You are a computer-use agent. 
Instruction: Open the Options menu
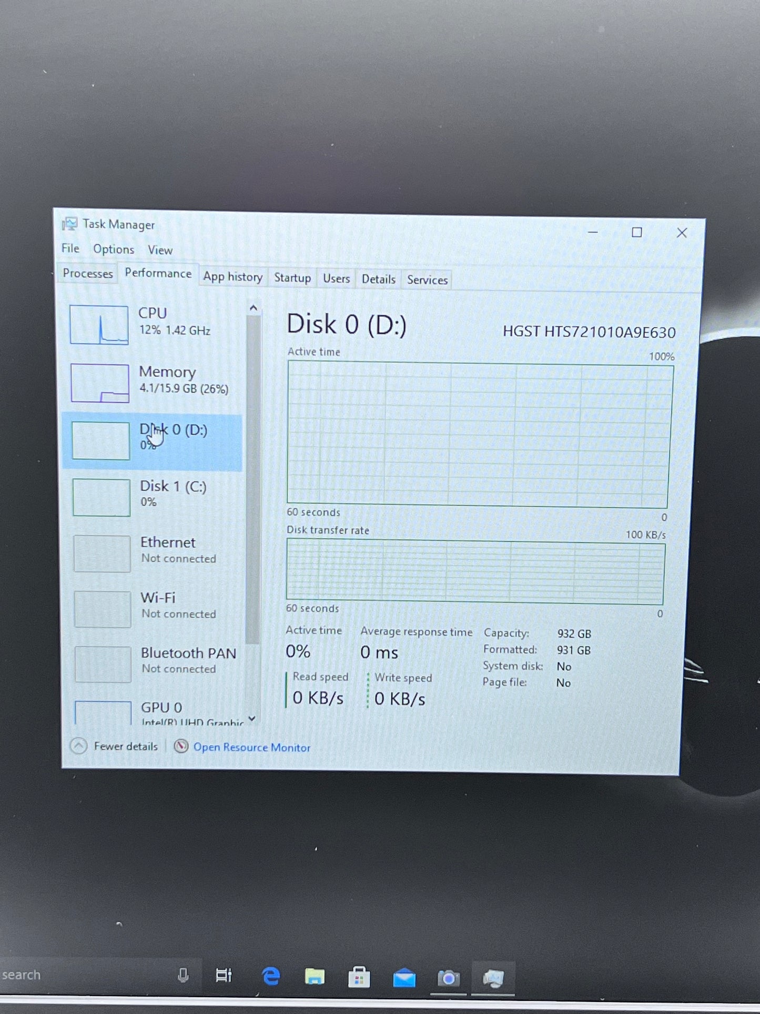(x=114, y=249)
